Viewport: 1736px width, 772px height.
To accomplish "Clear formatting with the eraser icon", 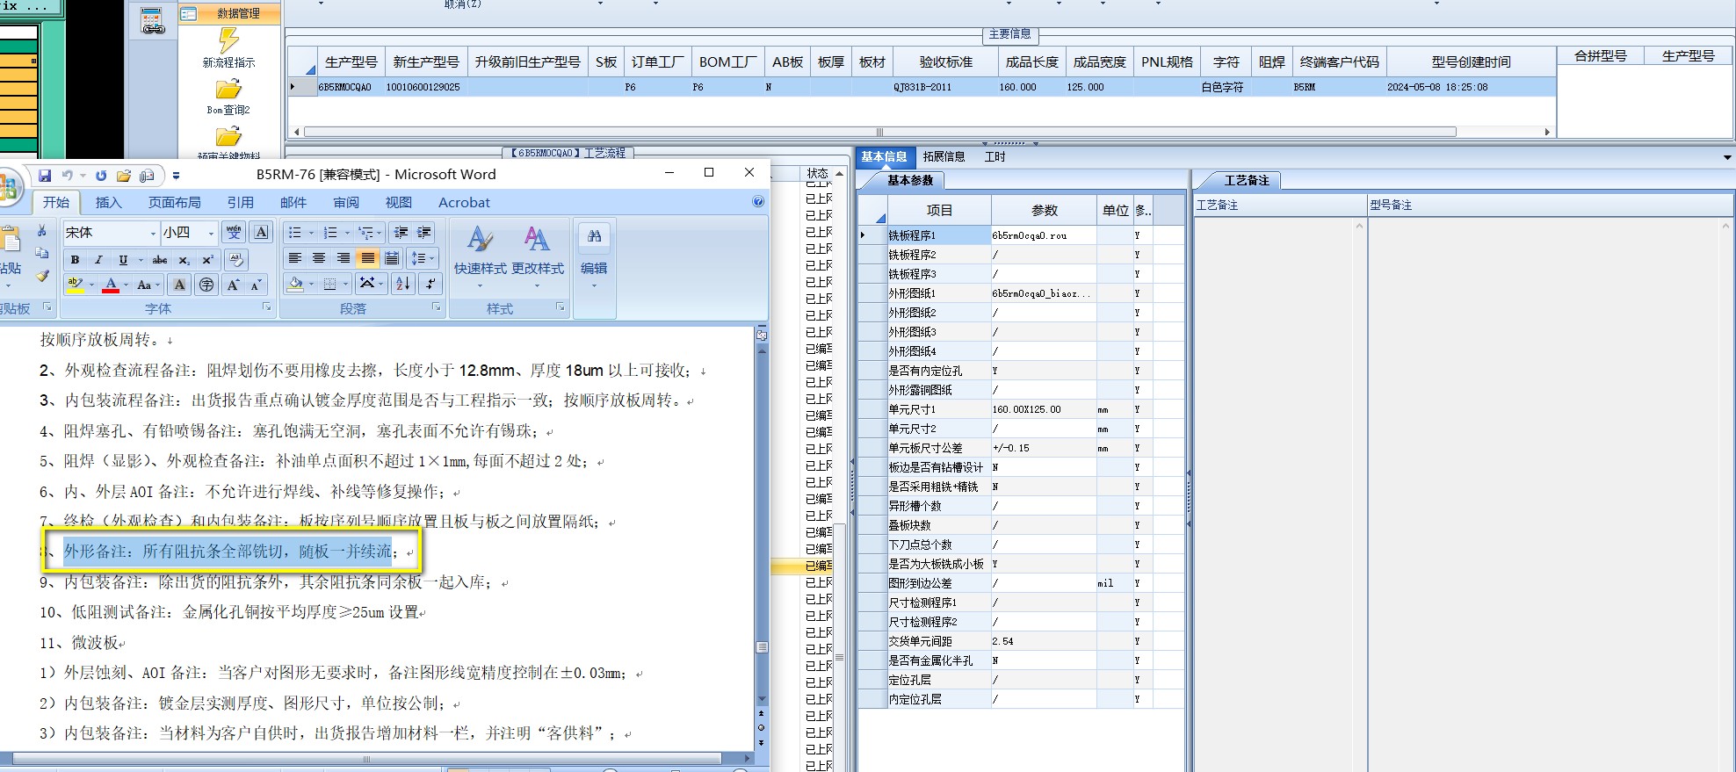I will coord(235,259).
